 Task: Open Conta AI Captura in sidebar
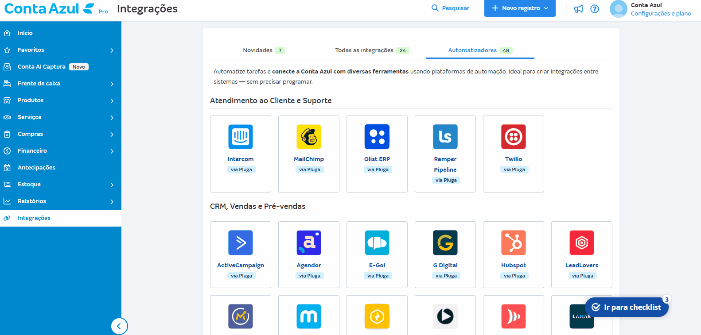coord(42,67)
